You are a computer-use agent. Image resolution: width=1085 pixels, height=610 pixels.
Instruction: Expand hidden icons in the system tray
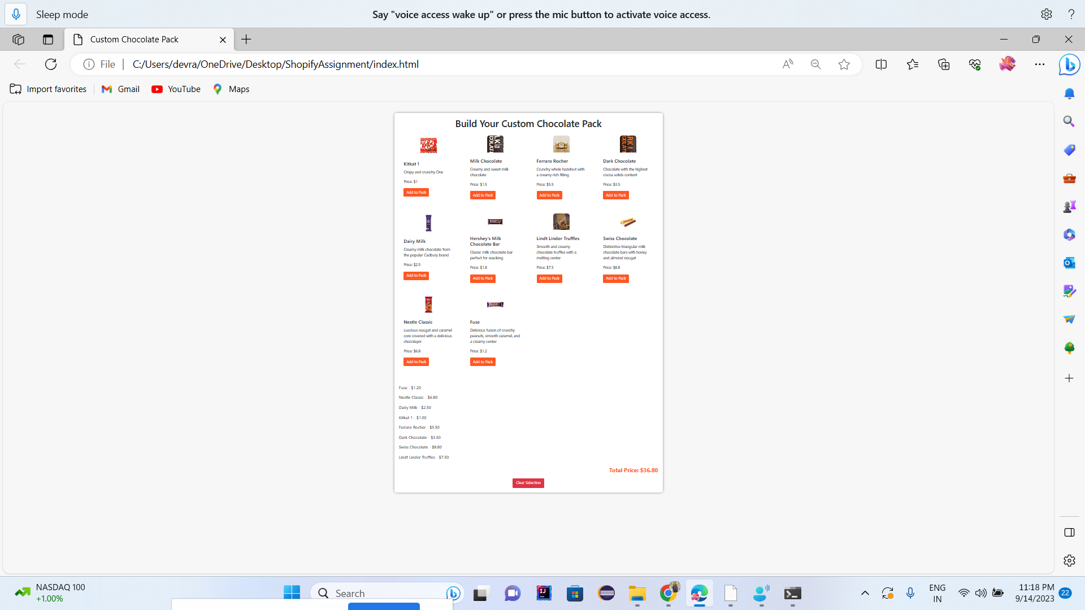click(x=865, y=593)
